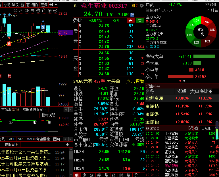Sort by the 涨幅 column header
The image size is (219, 177).
182,92
